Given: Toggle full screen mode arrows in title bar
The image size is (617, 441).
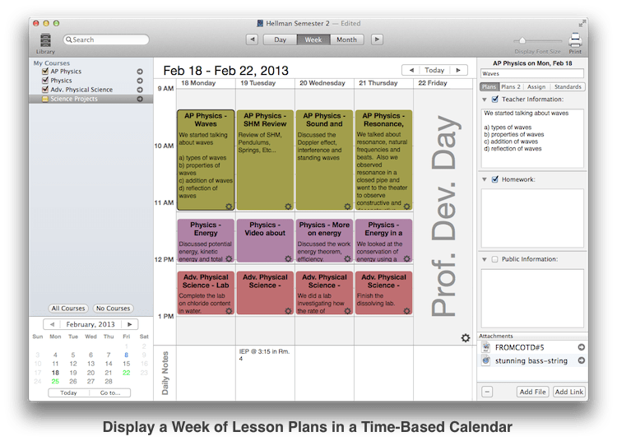Looking at the screenshot, I should coord(582,24).
